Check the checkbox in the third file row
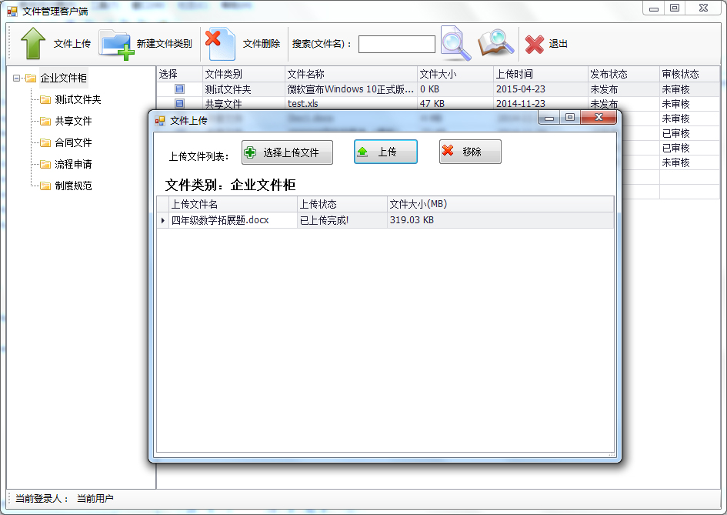The width and height of the screenshot is (727, 515). (178, 118)
